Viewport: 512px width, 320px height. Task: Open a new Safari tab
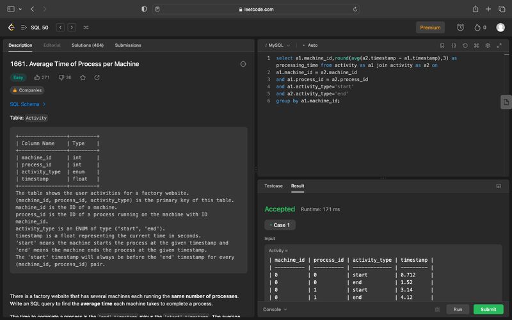[x=488, y=9]
